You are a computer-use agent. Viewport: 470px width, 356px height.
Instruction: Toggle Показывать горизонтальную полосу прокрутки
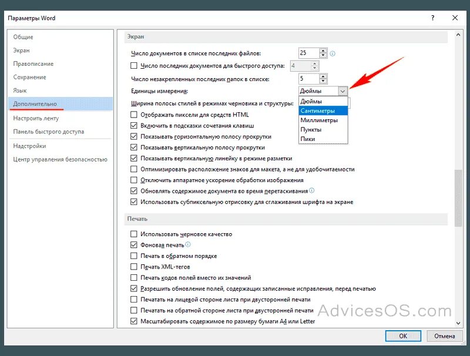134,136
